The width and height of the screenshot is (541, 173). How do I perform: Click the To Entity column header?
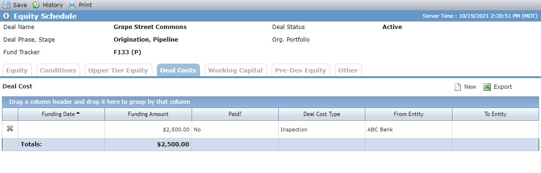tap(496, 114)
